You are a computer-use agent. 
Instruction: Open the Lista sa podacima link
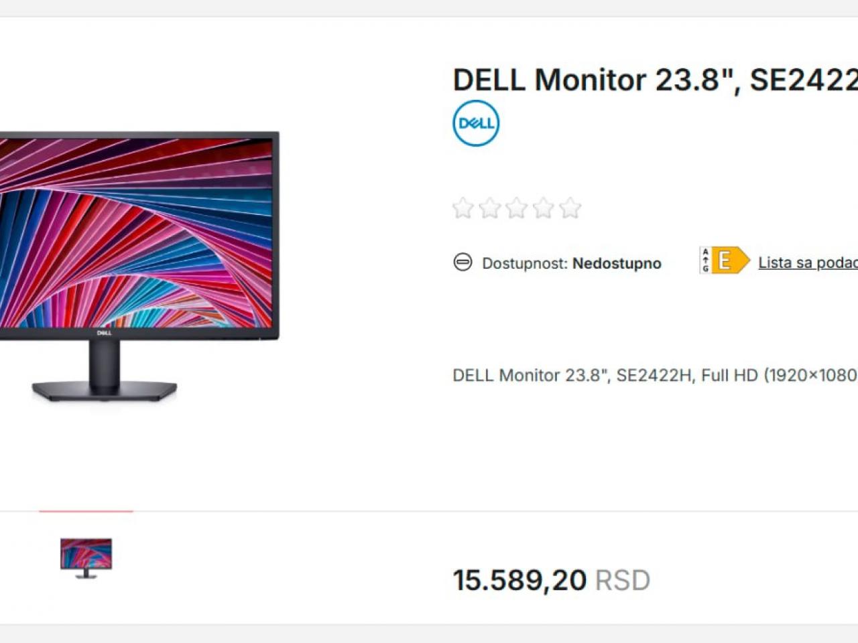[x=808, y=263]
